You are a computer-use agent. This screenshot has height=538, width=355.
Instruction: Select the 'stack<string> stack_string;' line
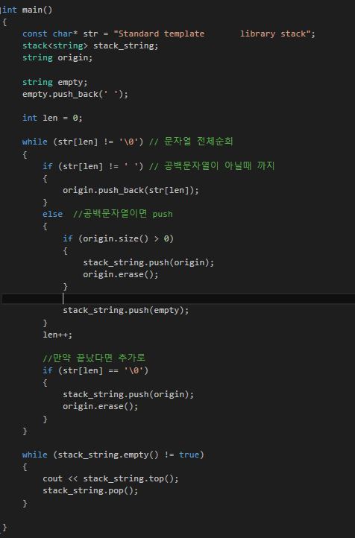coord(90,45)
